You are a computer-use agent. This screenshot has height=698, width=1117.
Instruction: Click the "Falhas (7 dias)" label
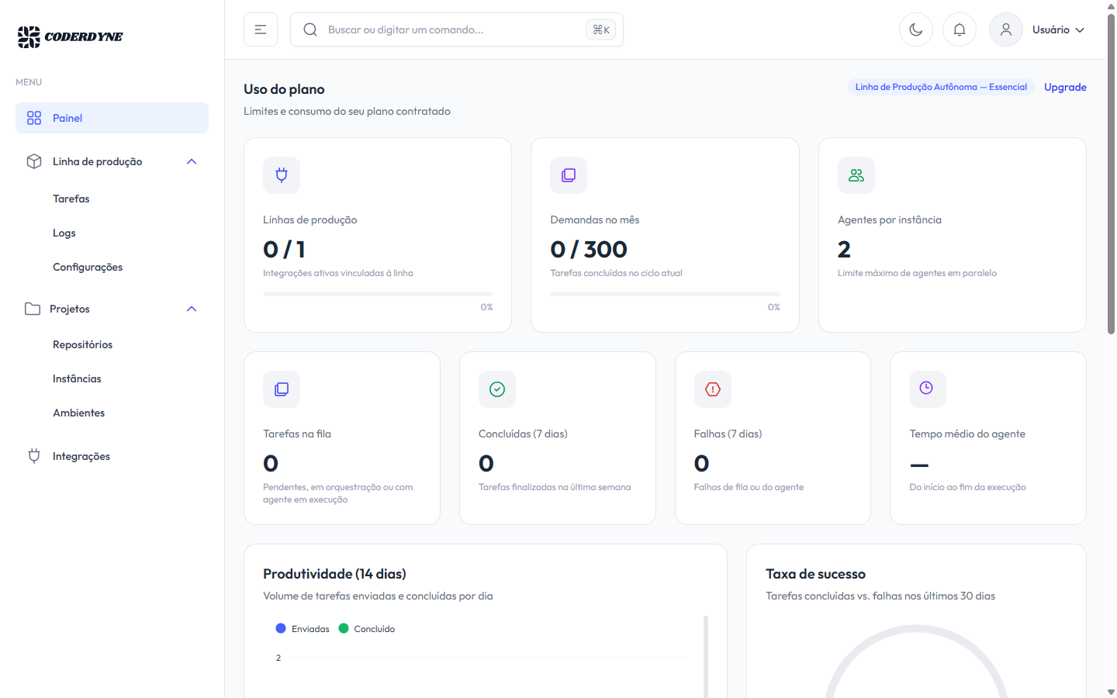(728, 434)
